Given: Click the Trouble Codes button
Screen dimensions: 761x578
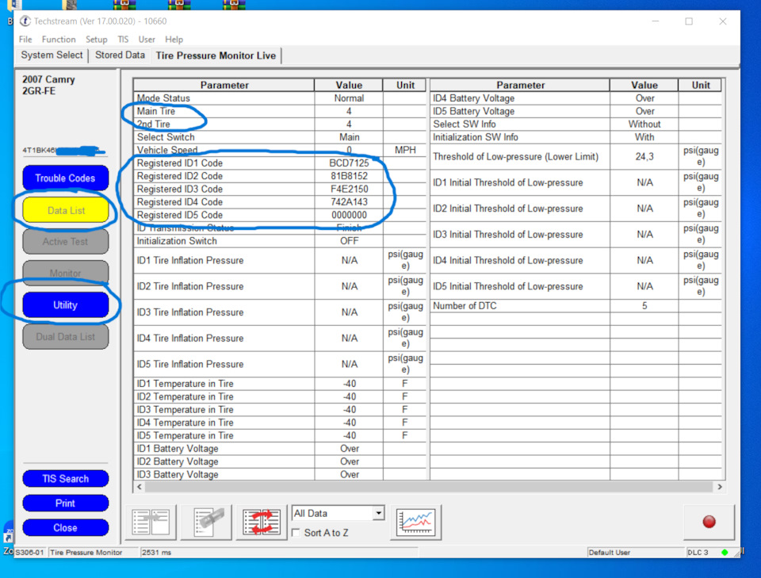Looking at the screenshot, I should 65,178.
